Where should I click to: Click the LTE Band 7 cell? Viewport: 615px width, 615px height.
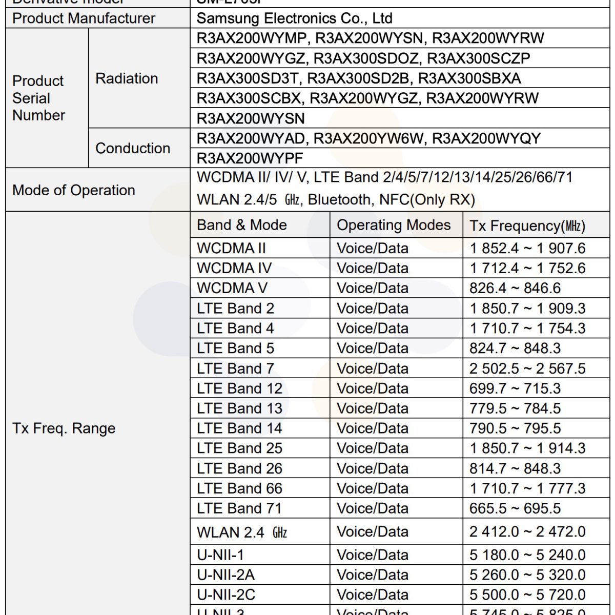tap(235, 368)
